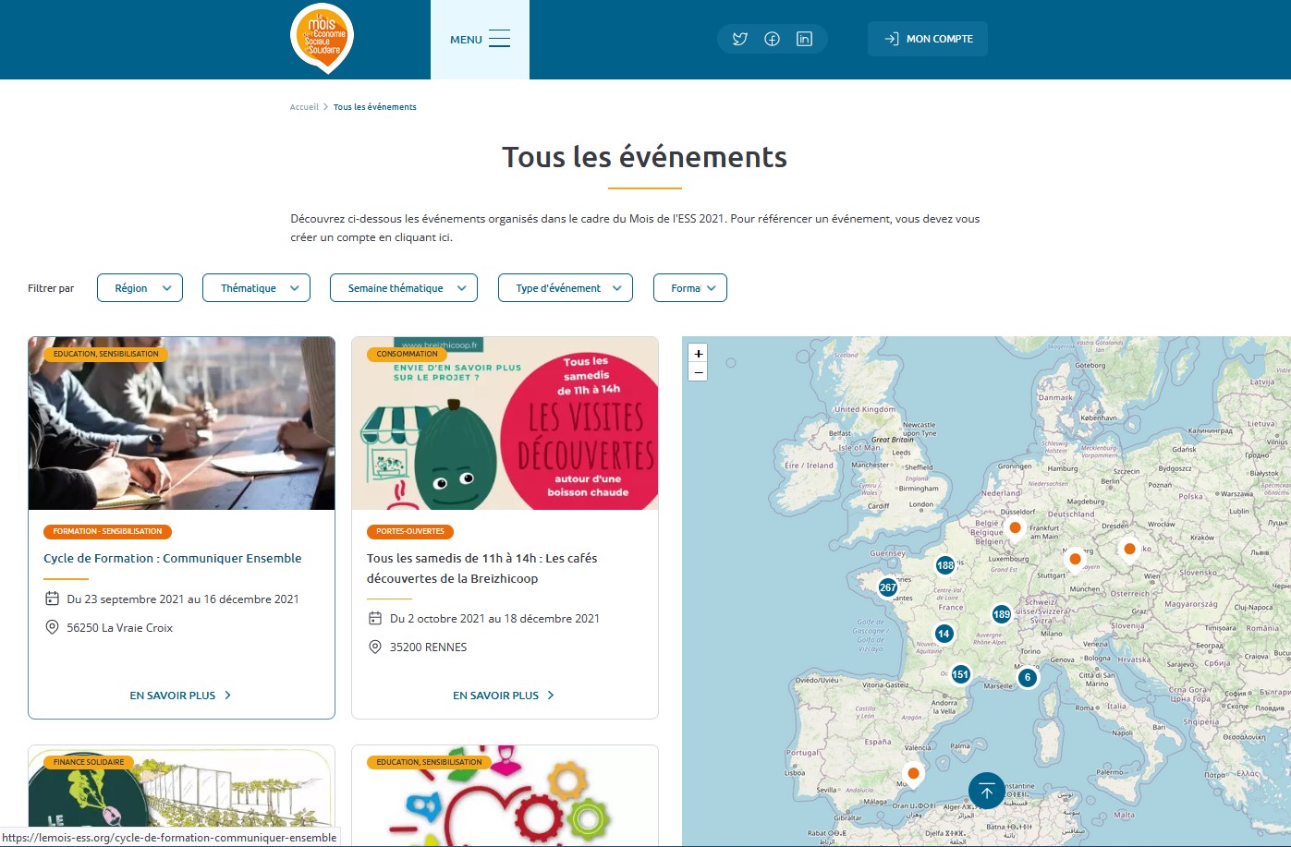Viewport: 1291px width, 847px height.
Task: Click the 14 cluster marker on map
Action: coord(944,634)
